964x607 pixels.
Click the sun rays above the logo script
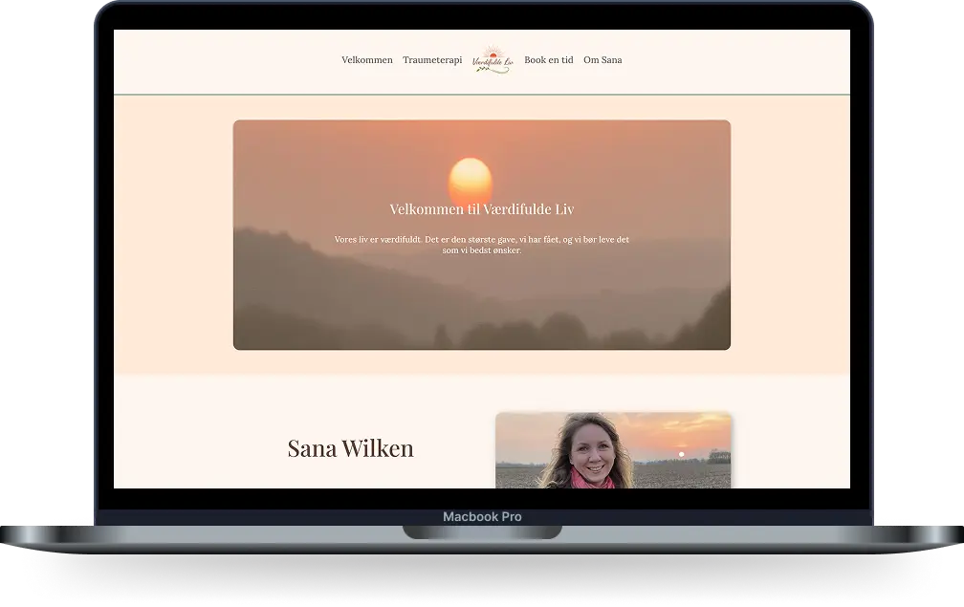(493, 48)
